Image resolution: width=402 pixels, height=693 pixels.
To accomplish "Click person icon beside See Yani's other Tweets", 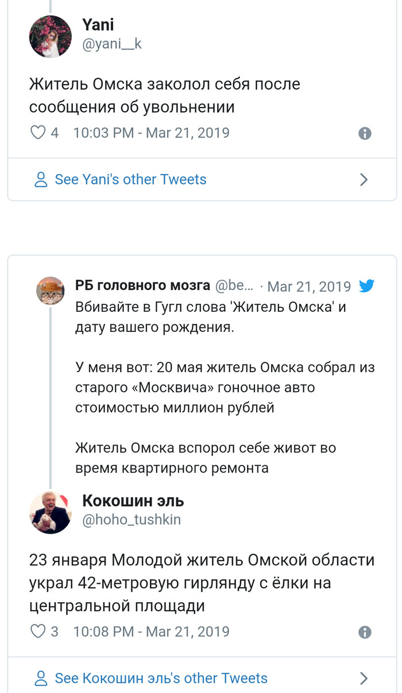I will click(x=41, y=180).
